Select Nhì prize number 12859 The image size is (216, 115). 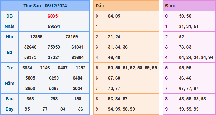(36, 37)
